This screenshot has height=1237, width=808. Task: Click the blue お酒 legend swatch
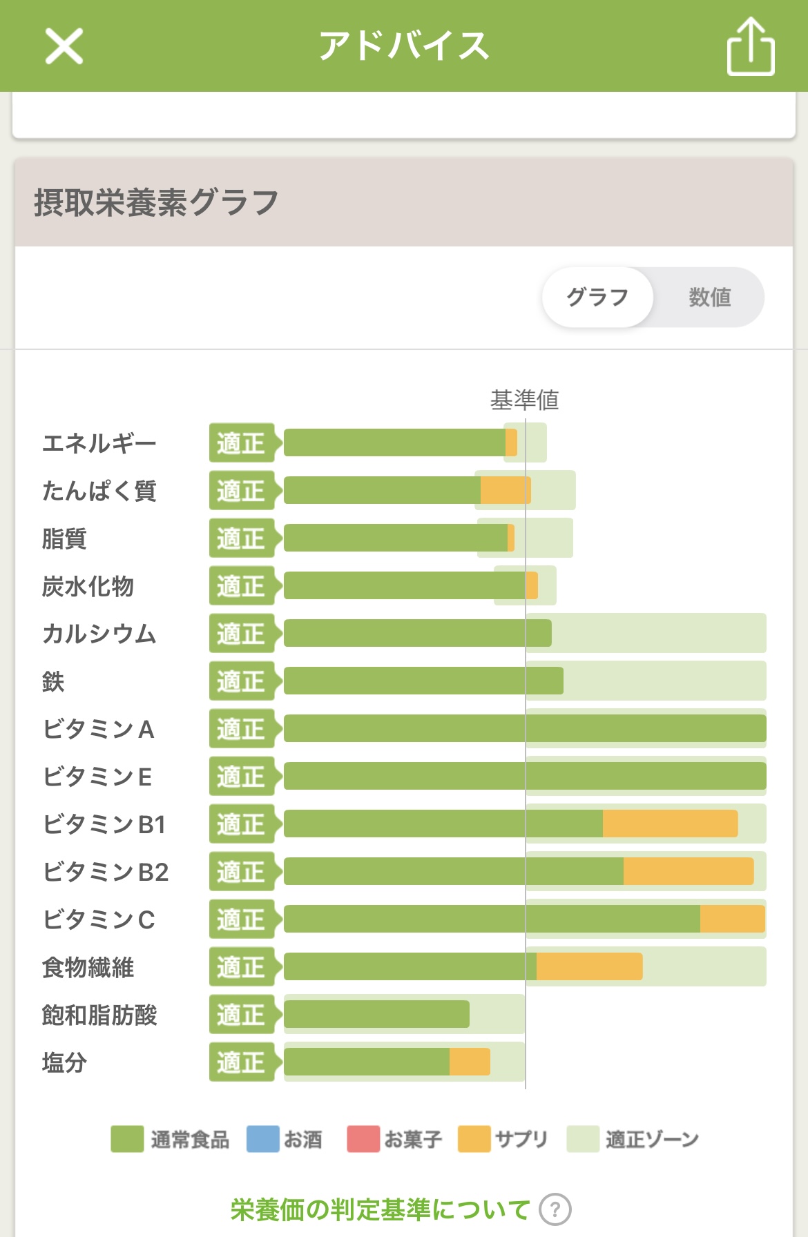pyautogui.click(x=263, y=1139)
